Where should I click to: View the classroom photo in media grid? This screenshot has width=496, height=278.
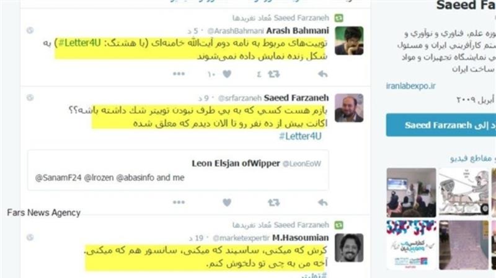click(411, 192)
